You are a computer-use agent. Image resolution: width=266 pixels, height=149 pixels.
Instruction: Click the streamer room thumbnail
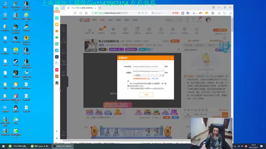(x=91, y=45)
